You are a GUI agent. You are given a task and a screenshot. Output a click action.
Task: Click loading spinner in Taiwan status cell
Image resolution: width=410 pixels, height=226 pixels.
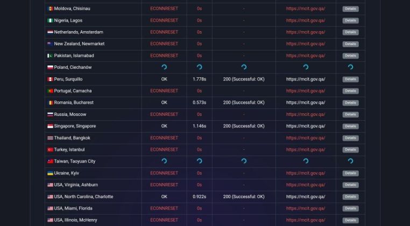(164, 161)
